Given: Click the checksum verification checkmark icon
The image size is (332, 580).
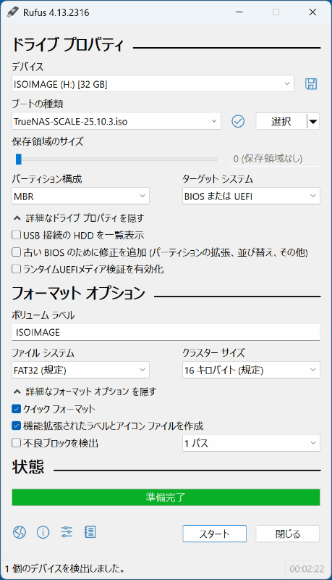Looking at the screenshot, I should [238, 121].
